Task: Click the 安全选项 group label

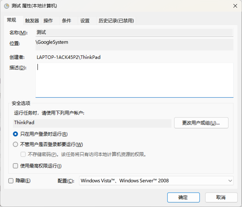Action: 21,103
